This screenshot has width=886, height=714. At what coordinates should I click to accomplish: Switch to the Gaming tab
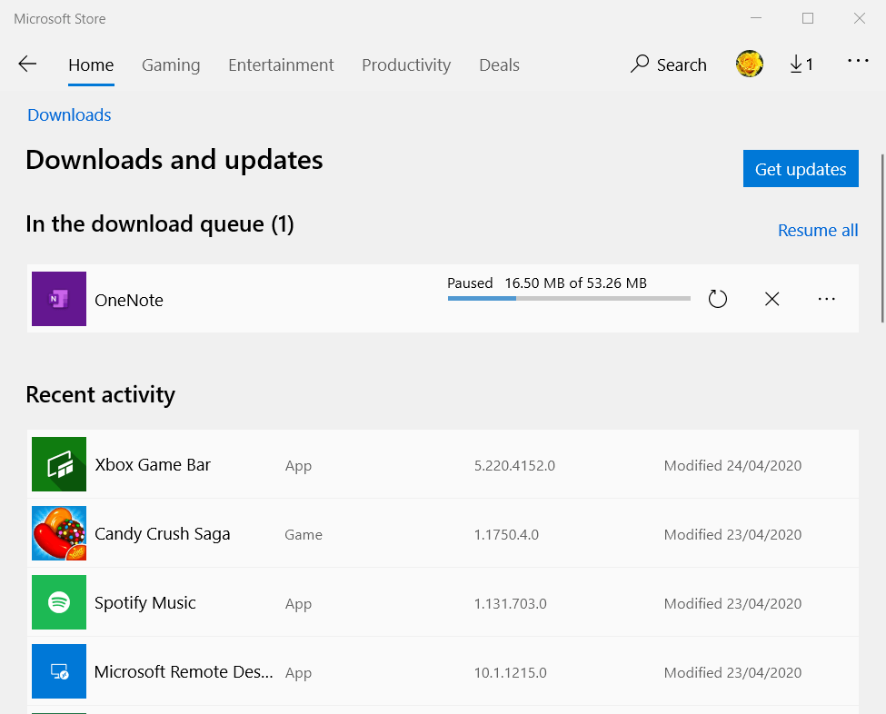(x=171, y=65)
